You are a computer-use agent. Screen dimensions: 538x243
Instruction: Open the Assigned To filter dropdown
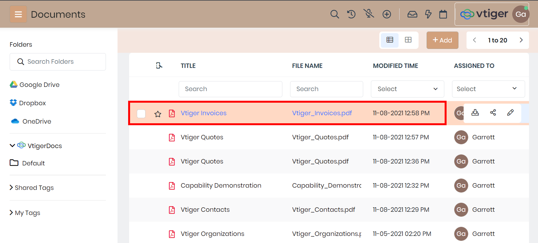[488, 89]
